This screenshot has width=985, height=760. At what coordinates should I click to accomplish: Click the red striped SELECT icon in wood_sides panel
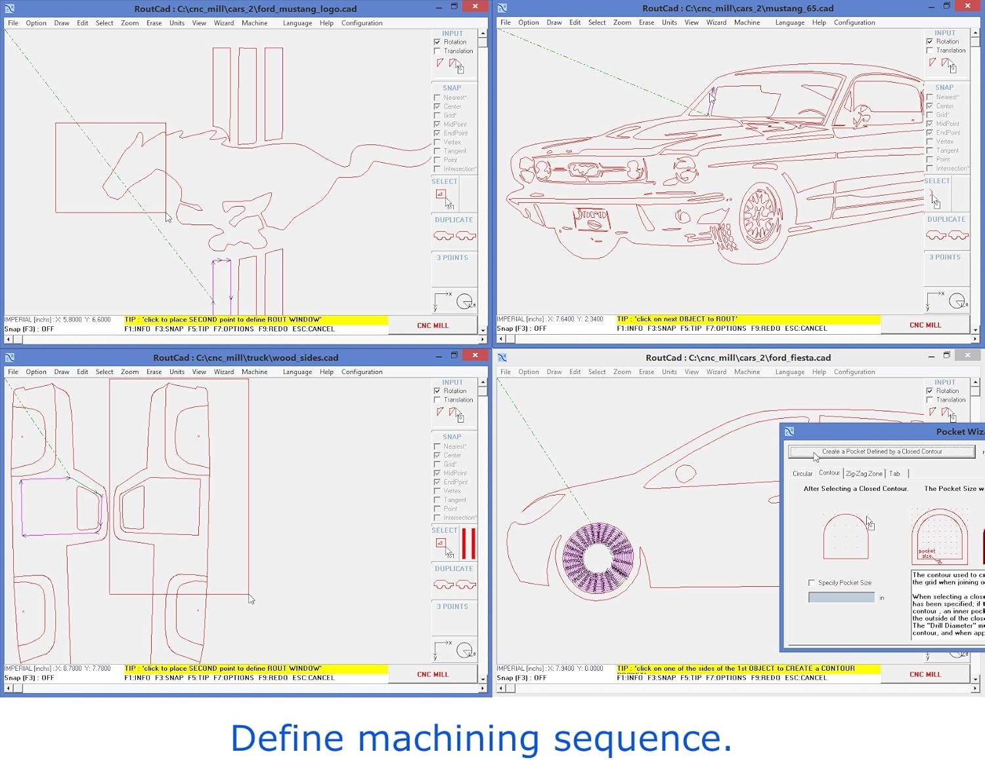467,543
